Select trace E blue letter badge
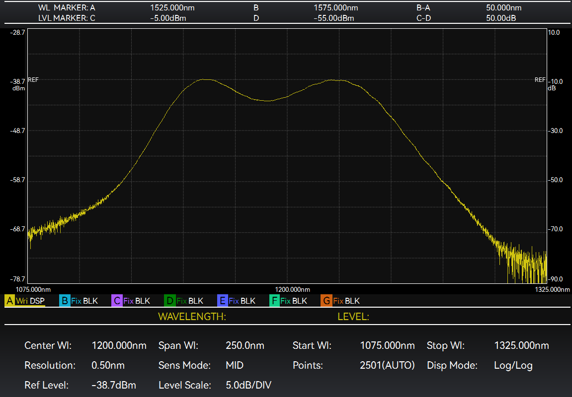This screenshot has width=572, height=397. (x=222, y=301)
